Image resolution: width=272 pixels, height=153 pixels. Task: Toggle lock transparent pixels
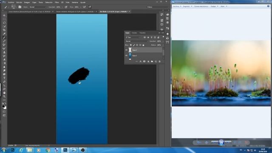coord(131,45)
